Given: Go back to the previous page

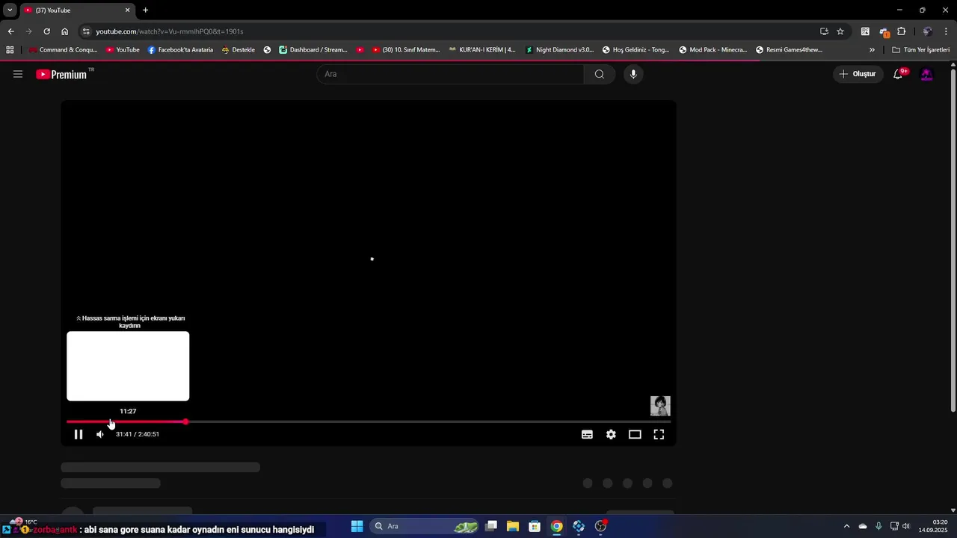Looking at the screenshot, I should [x=10, y=31].
